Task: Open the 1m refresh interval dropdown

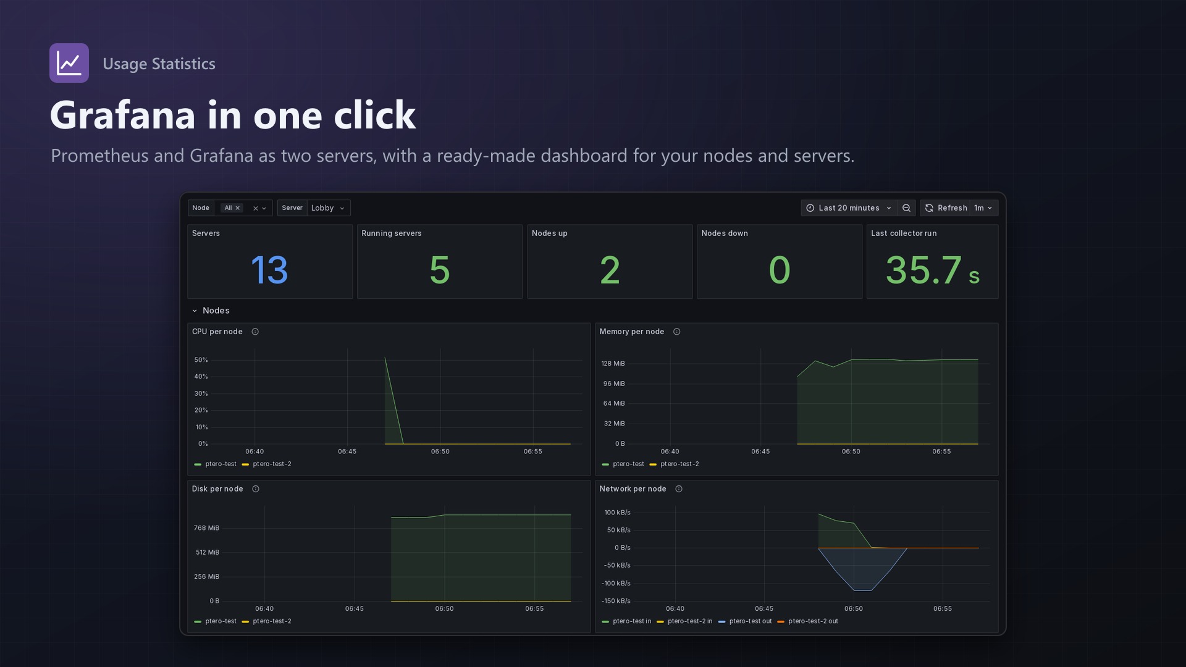Action: click(x=983, y=208)
